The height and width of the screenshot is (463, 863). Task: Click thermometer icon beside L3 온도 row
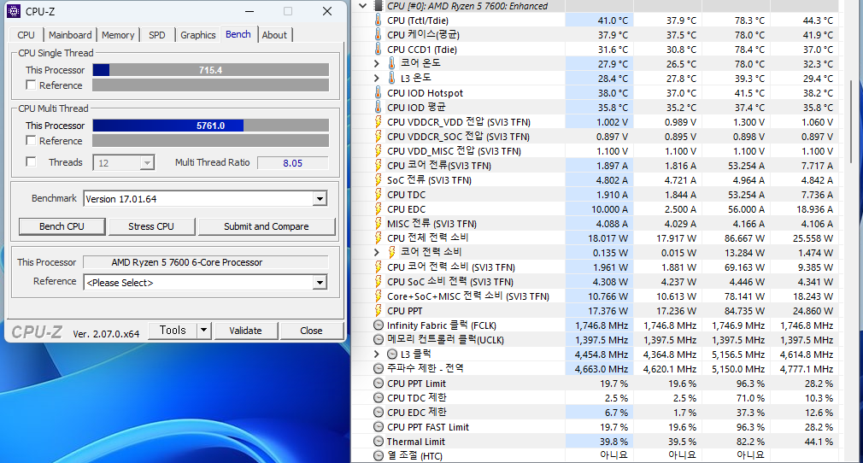[x=392, y=79]
